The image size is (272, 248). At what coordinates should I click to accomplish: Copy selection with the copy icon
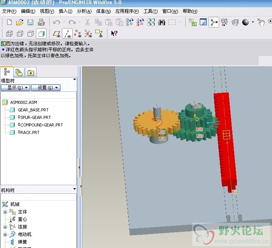pyautogui.click(x=98, y=23)
